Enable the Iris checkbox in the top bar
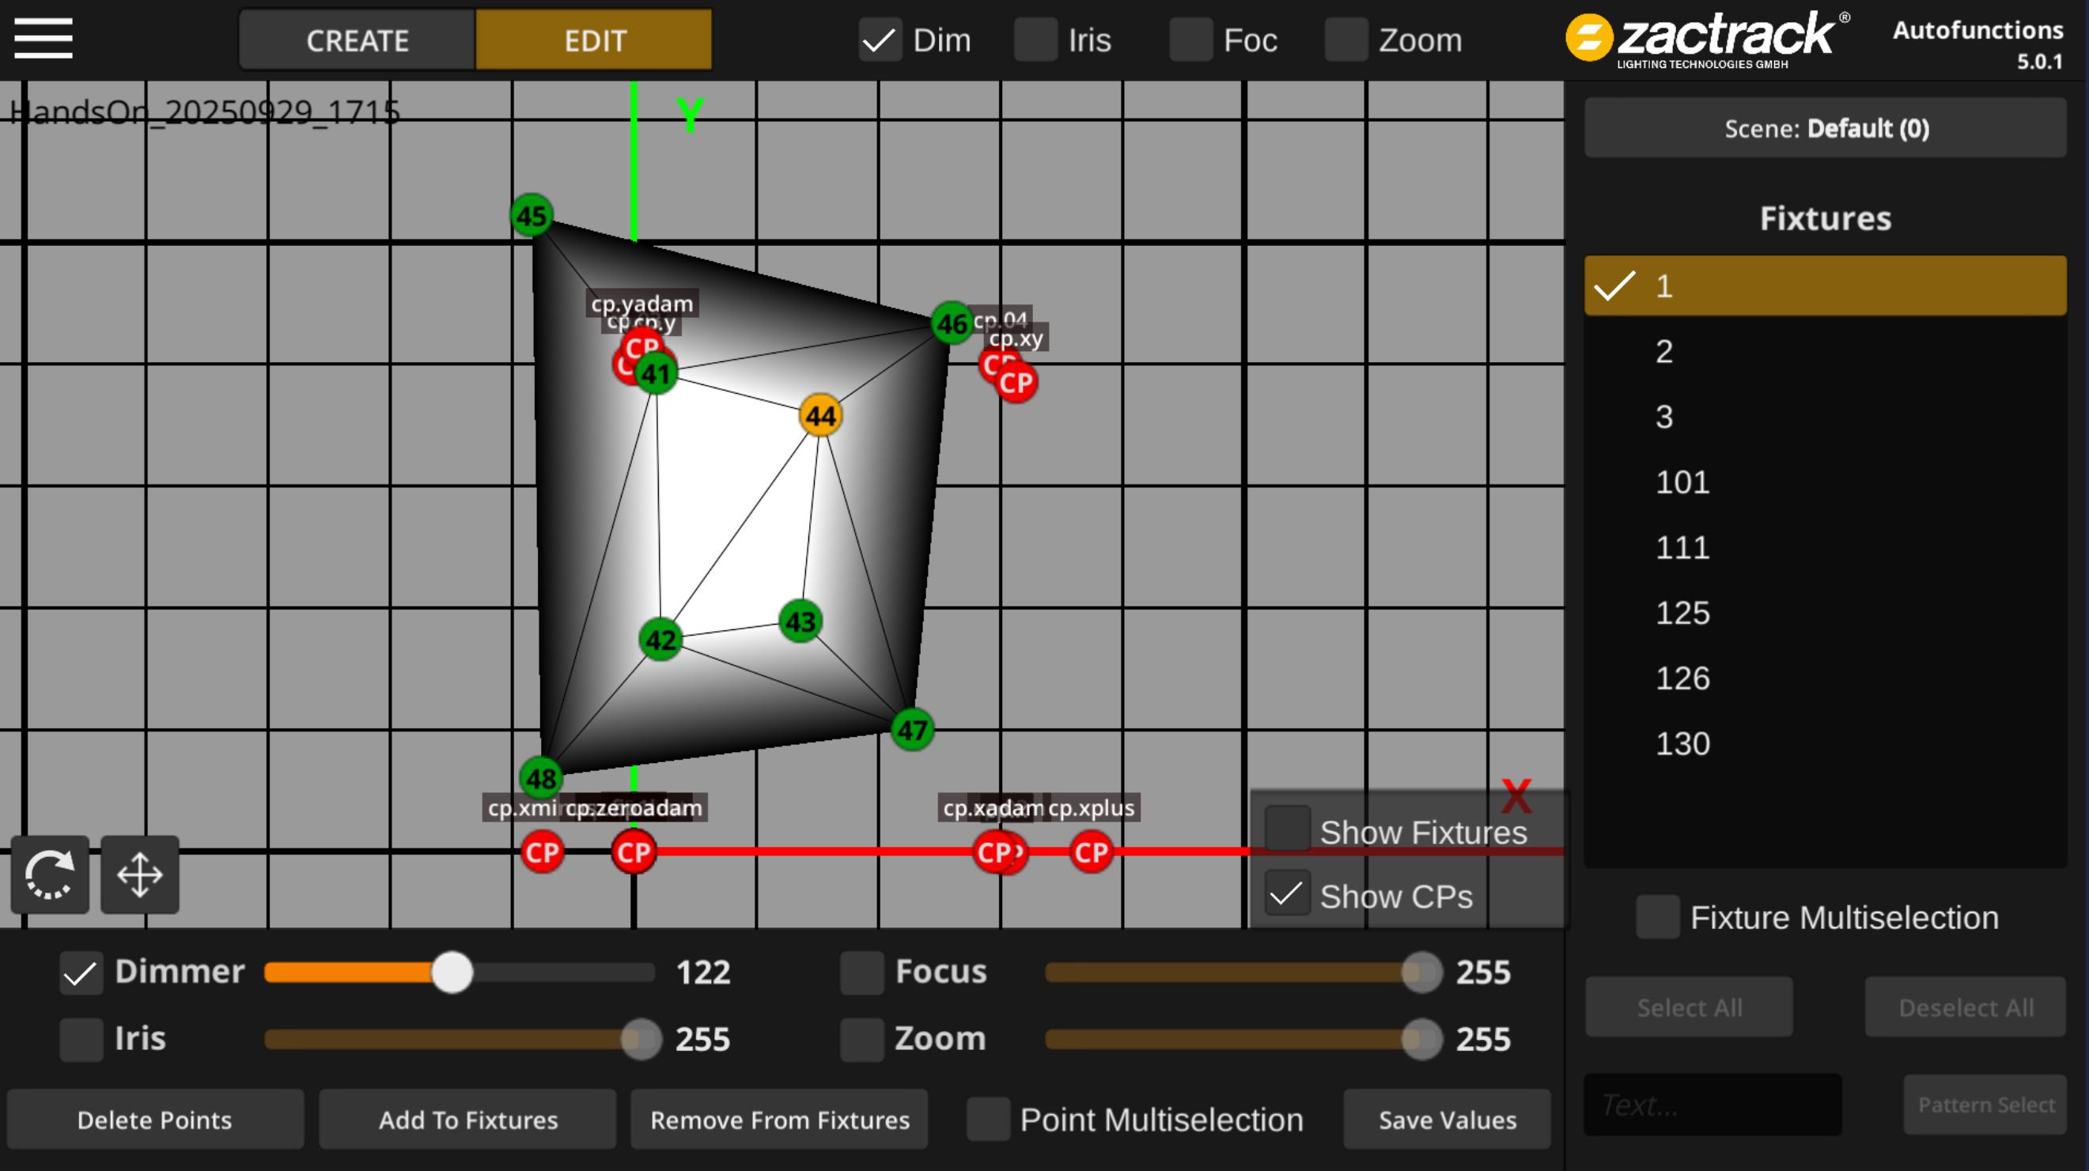Viewport: 2089px width, 1171px height. 1035,38
